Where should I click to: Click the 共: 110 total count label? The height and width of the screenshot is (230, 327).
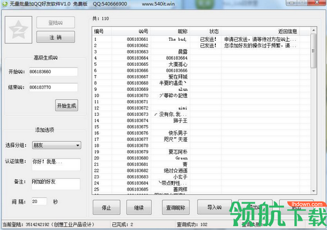point(101,18)
